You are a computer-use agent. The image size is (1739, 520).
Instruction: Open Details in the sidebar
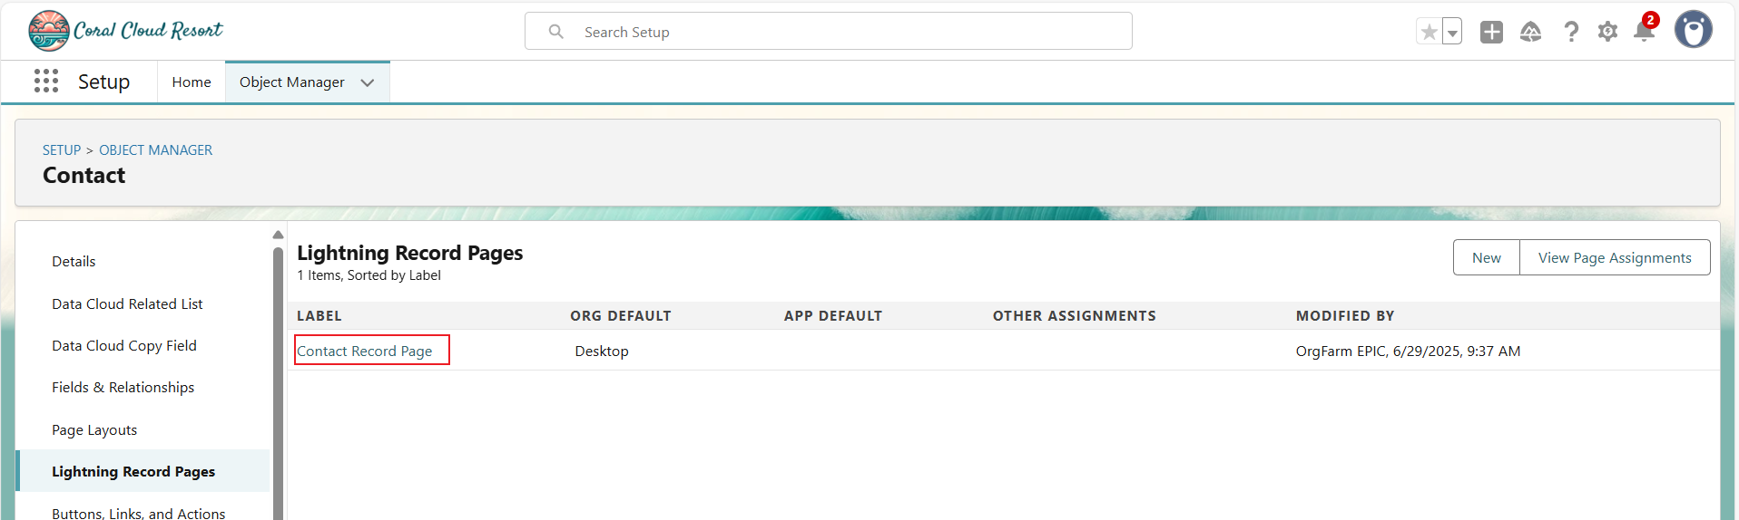74,262
